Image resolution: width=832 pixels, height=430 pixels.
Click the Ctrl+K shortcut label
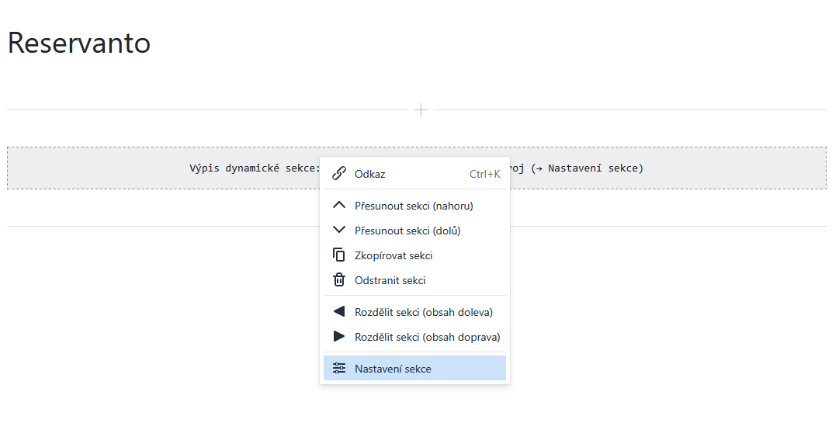tap(484, 174)
